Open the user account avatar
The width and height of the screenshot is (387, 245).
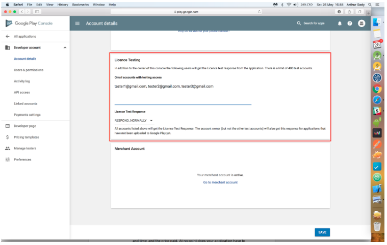[x=362, y=23]
